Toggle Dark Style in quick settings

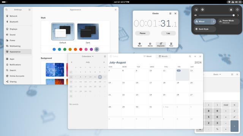(x=205, y=29)
